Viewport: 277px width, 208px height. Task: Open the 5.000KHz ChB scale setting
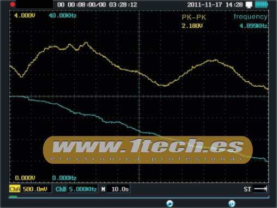(x=83, y=189)
